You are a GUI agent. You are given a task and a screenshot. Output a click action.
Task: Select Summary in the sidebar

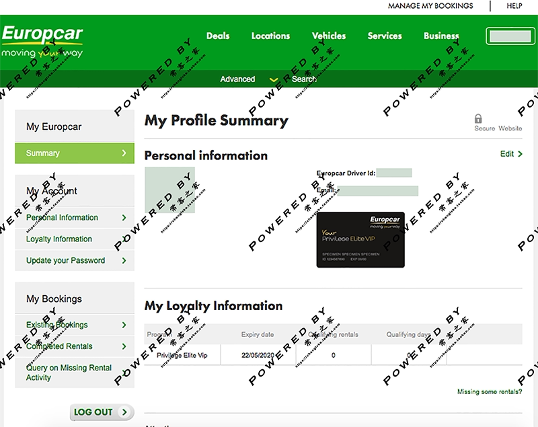point(75,153)
